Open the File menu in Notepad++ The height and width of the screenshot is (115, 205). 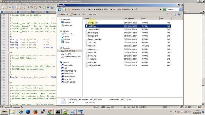2,4
